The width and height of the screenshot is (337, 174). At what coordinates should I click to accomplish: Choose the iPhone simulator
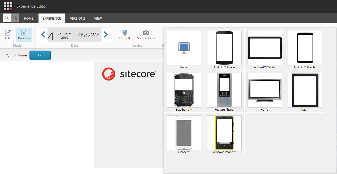[184, 134]
